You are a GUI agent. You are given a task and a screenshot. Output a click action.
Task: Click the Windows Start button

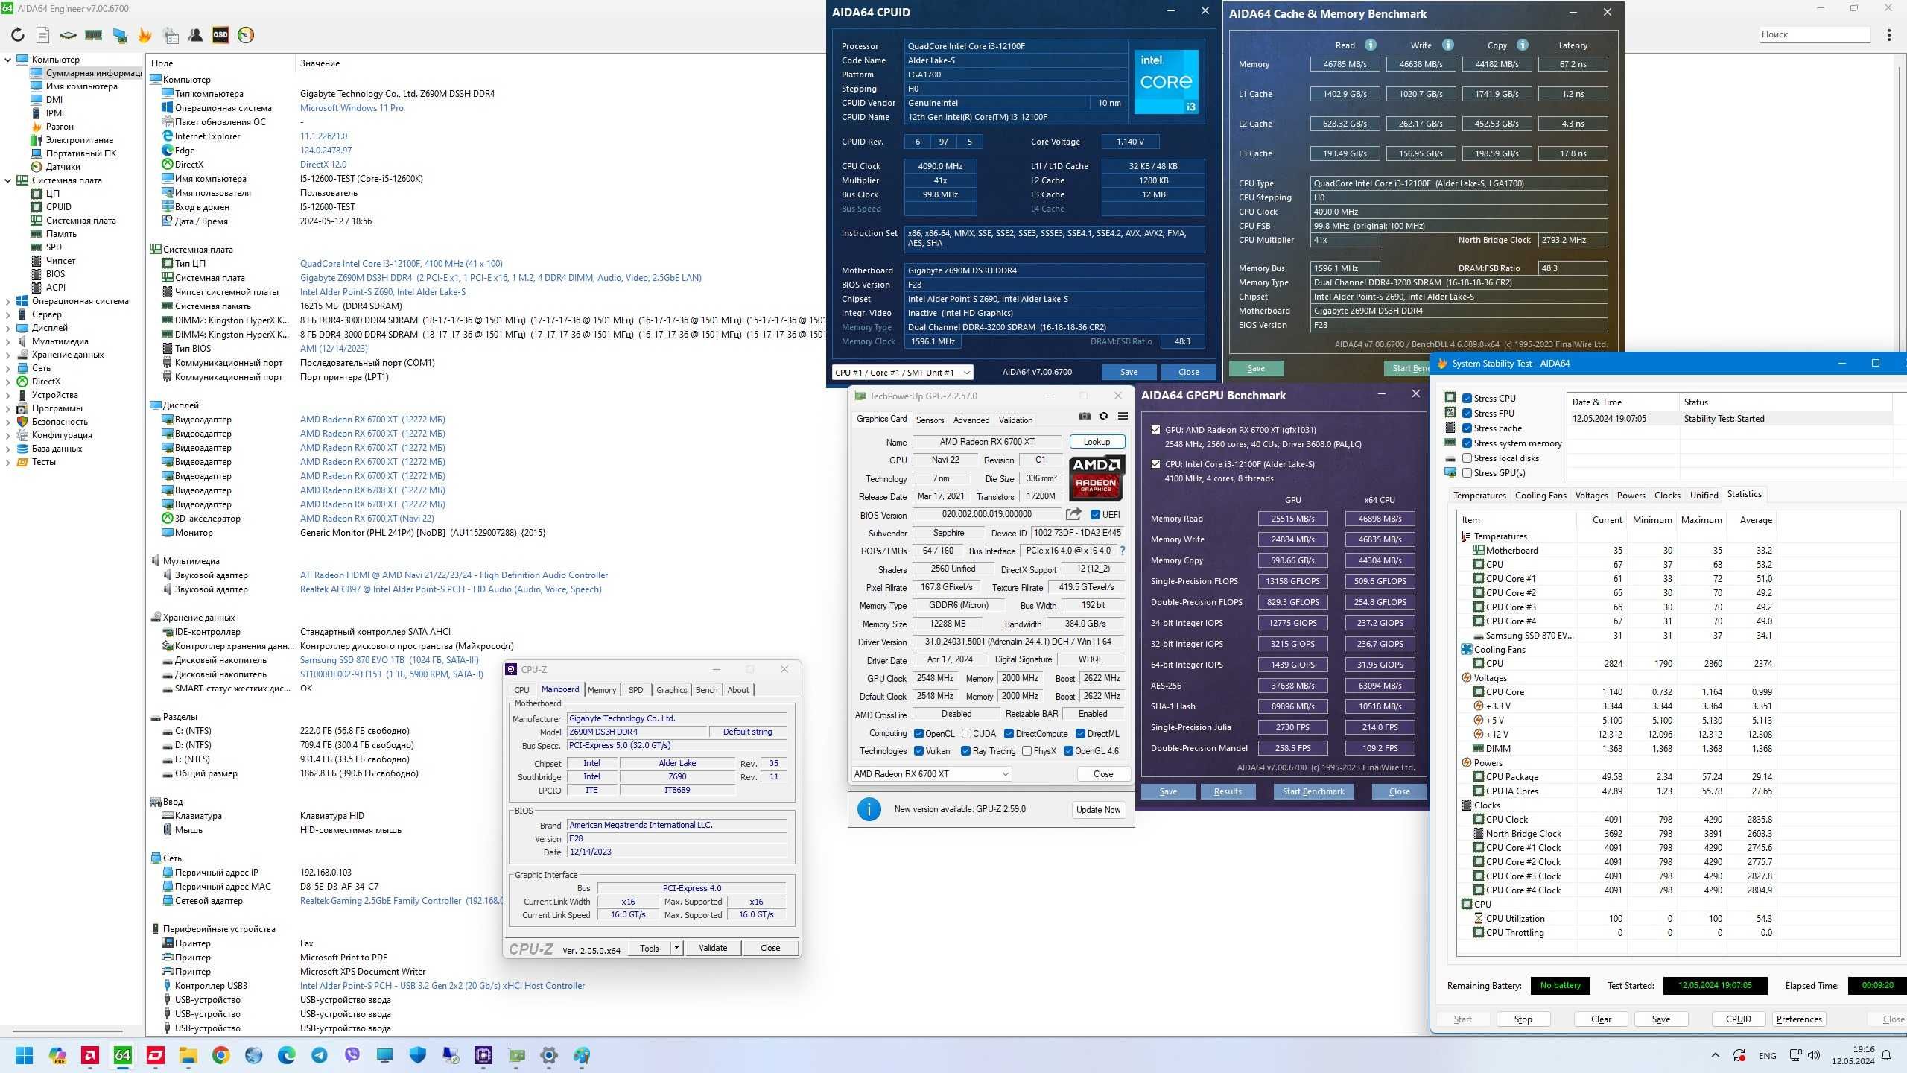point(24,1055)
